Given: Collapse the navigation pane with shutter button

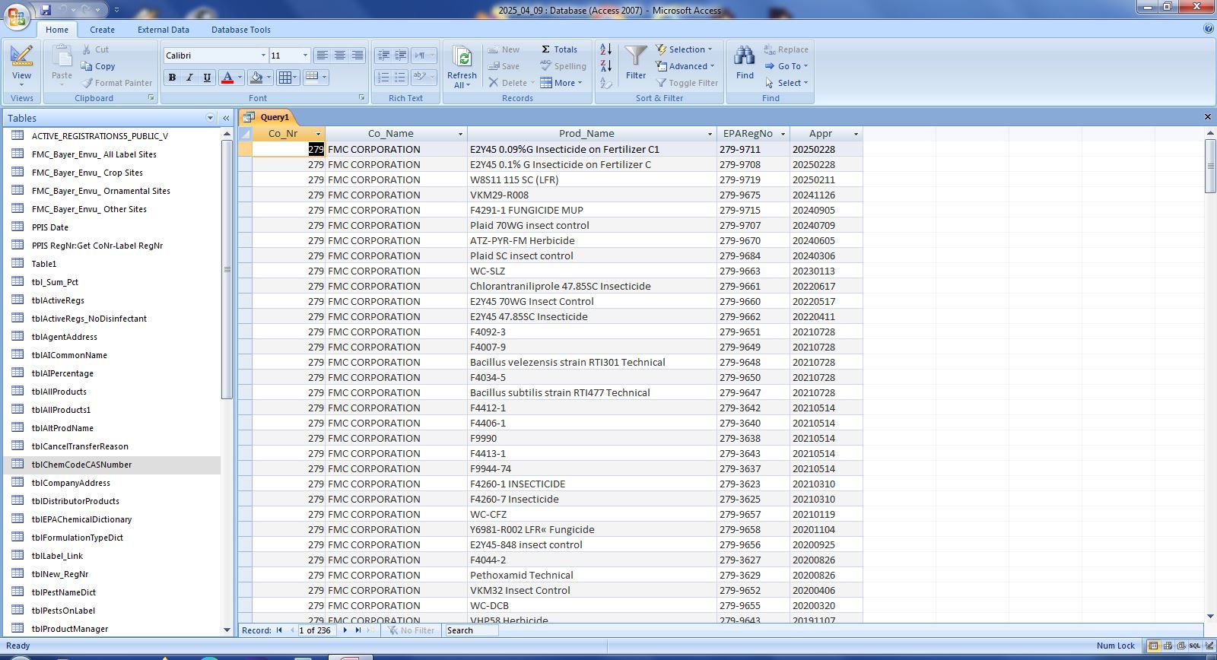Looking at the screenshot, I should [226, 118].
